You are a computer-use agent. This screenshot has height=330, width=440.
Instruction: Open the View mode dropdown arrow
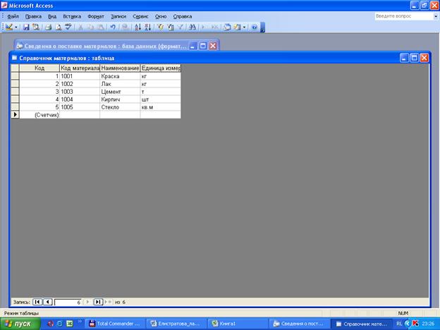16,28
